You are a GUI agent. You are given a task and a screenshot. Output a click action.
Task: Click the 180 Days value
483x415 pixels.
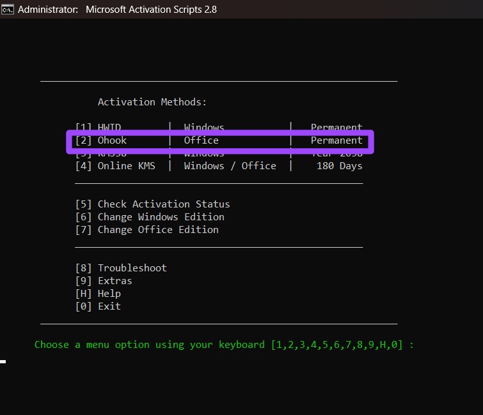340,166
